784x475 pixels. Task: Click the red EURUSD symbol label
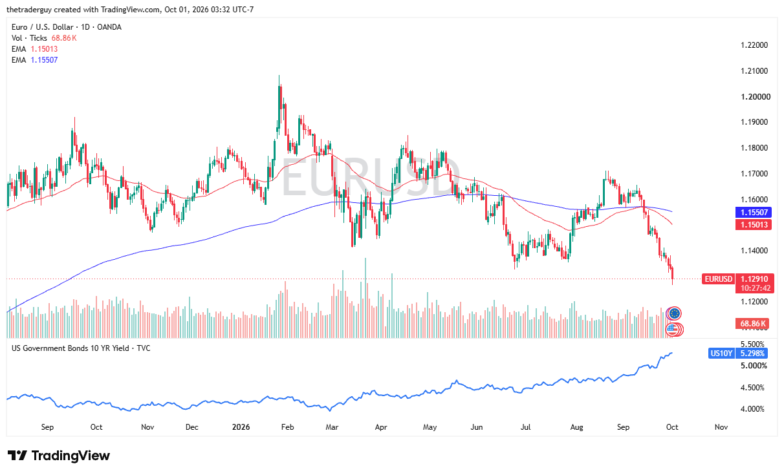(x=719, y=279)
